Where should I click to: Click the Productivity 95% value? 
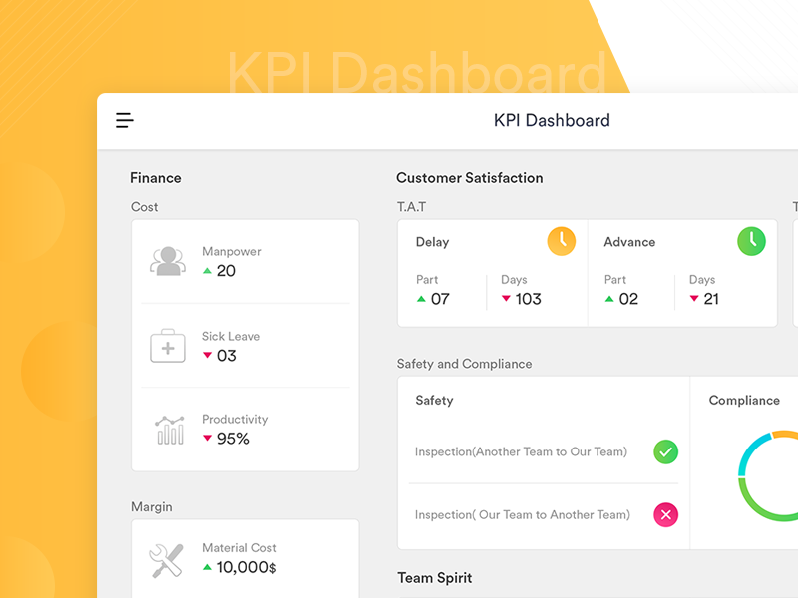pos(233,439)
